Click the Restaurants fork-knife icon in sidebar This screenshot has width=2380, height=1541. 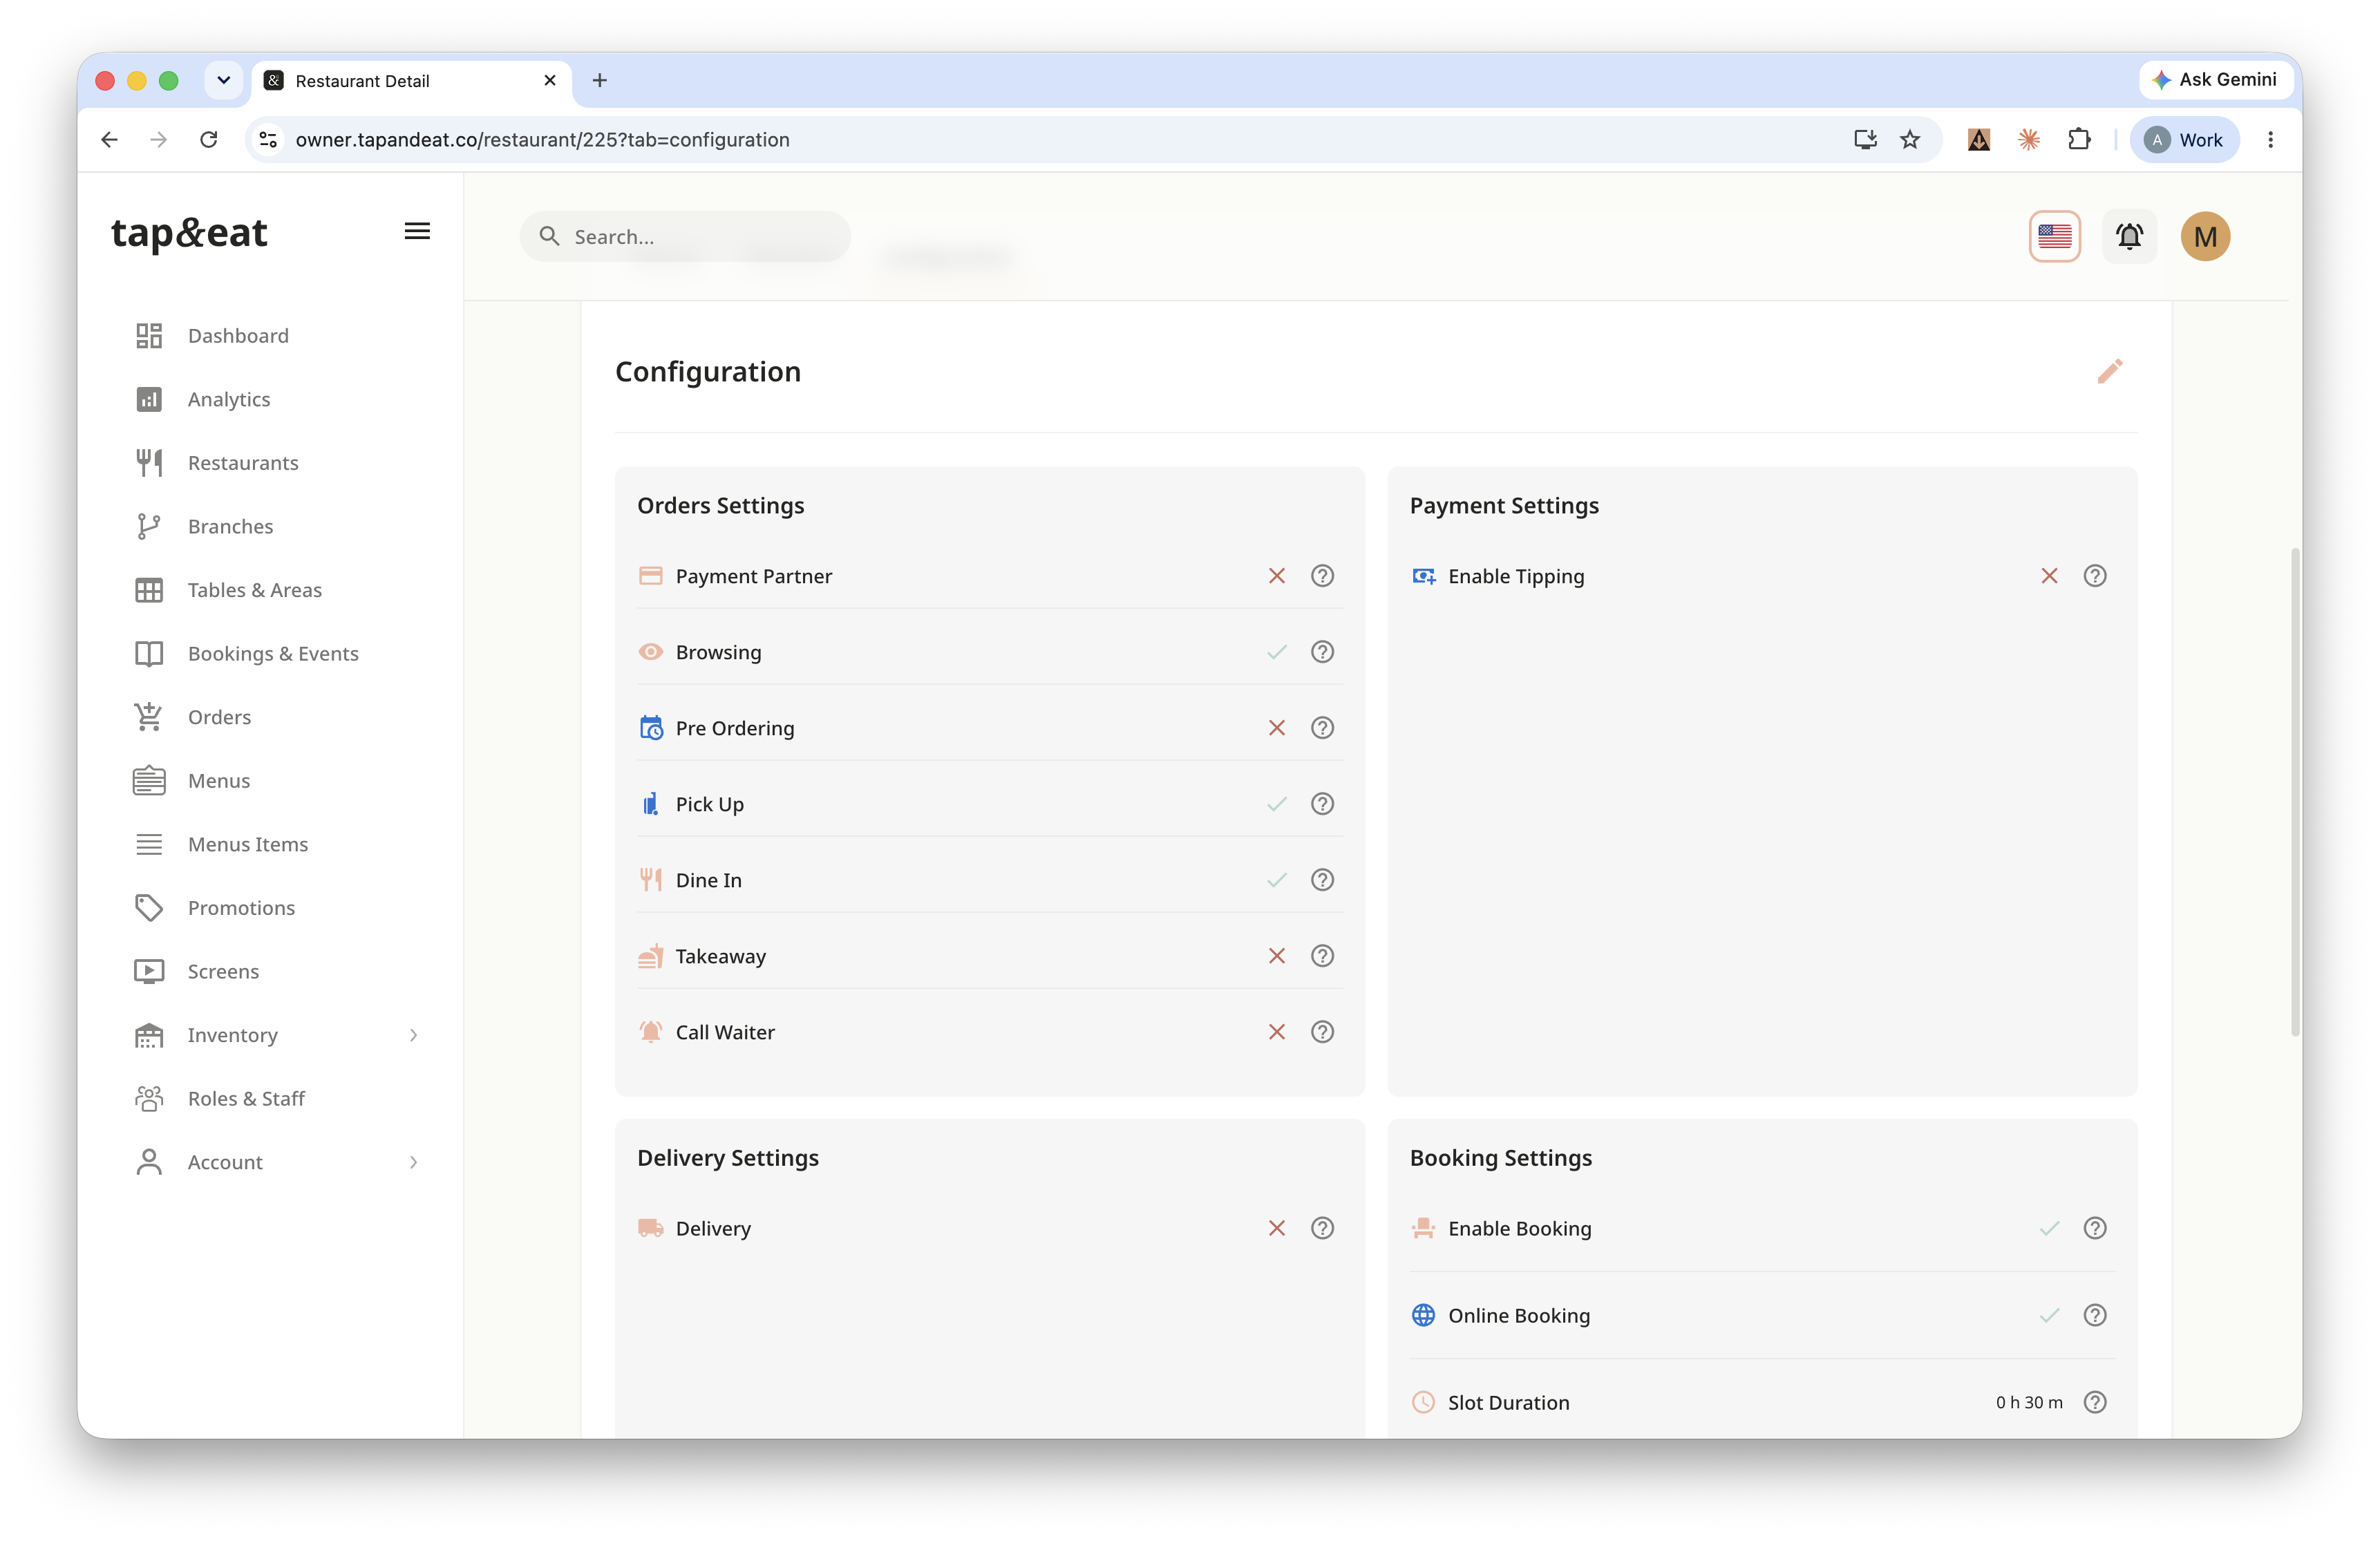click(x=149, y=463)
